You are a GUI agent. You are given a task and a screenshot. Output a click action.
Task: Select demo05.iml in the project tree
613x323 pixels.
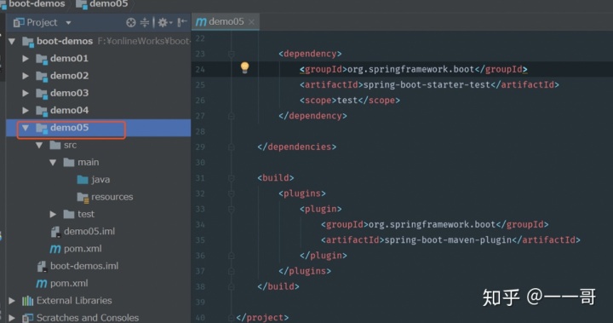tap(89, 232)
